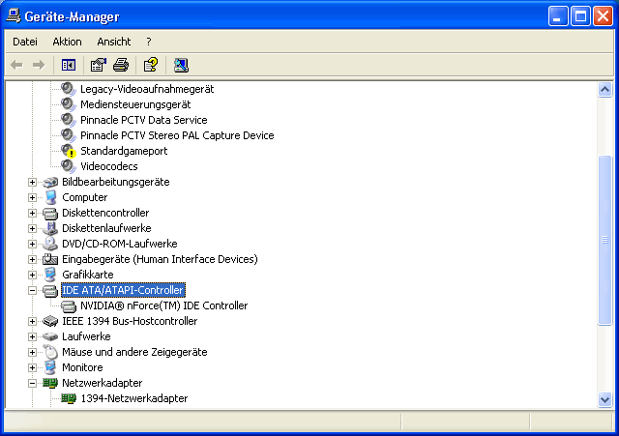Click the NVIDIA nForce IDE Controller icon
The height and width of the screenshot is (436, 619).
[x=69, y=305]
